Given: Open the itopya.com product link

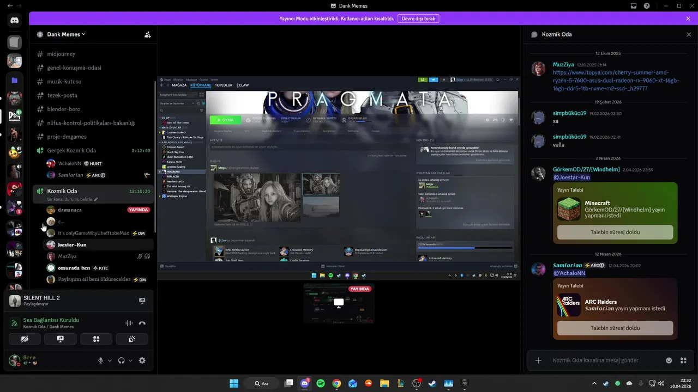Looking at the screenshot, I should [616, 80].
